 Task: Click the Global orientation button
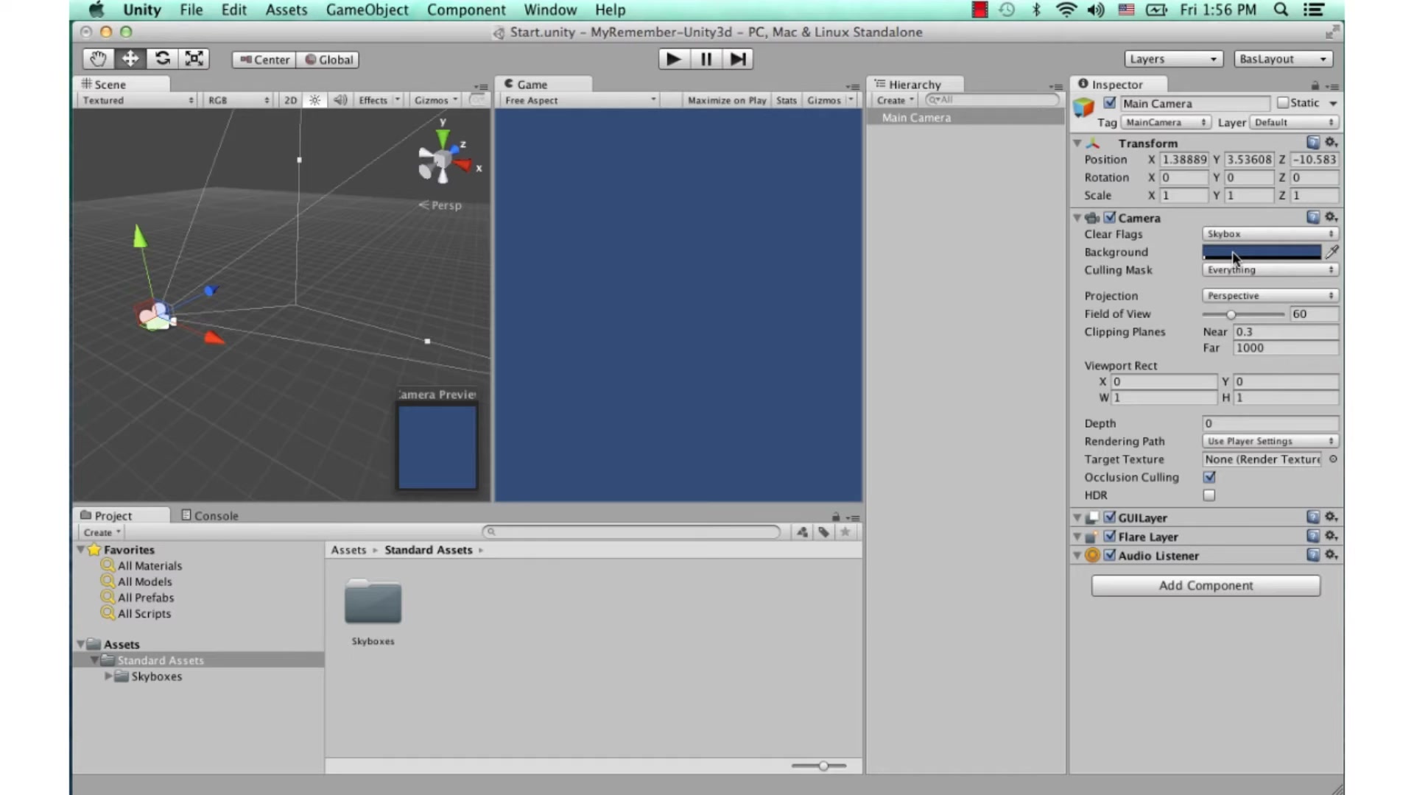point(328,60)
